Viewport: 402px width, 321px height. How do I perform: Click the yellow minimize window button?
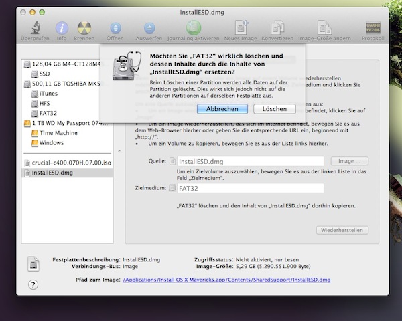33,12
